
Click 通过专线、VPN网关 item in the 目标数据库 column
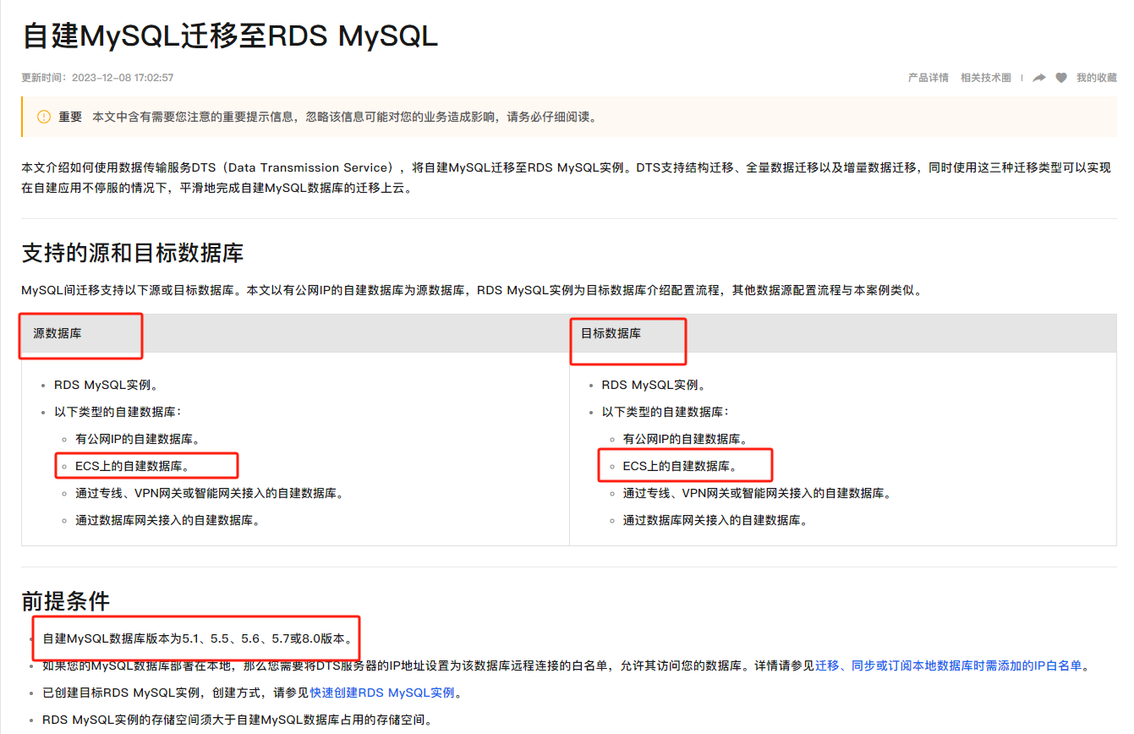pyautogui.click(x=758, y=493)
